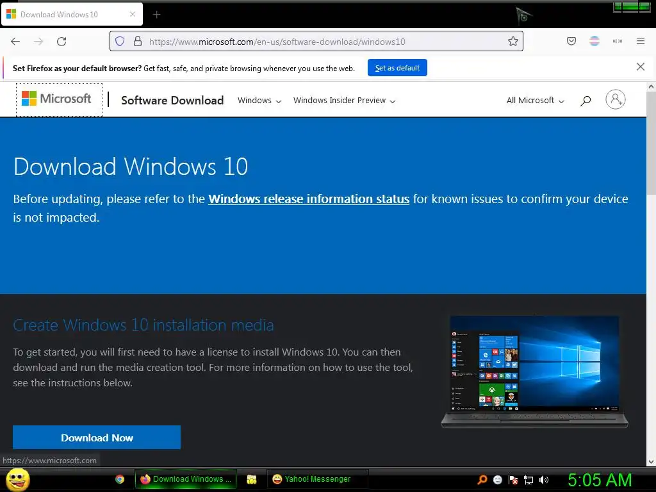Click the orange search tray icon

[x=482, y=480]
